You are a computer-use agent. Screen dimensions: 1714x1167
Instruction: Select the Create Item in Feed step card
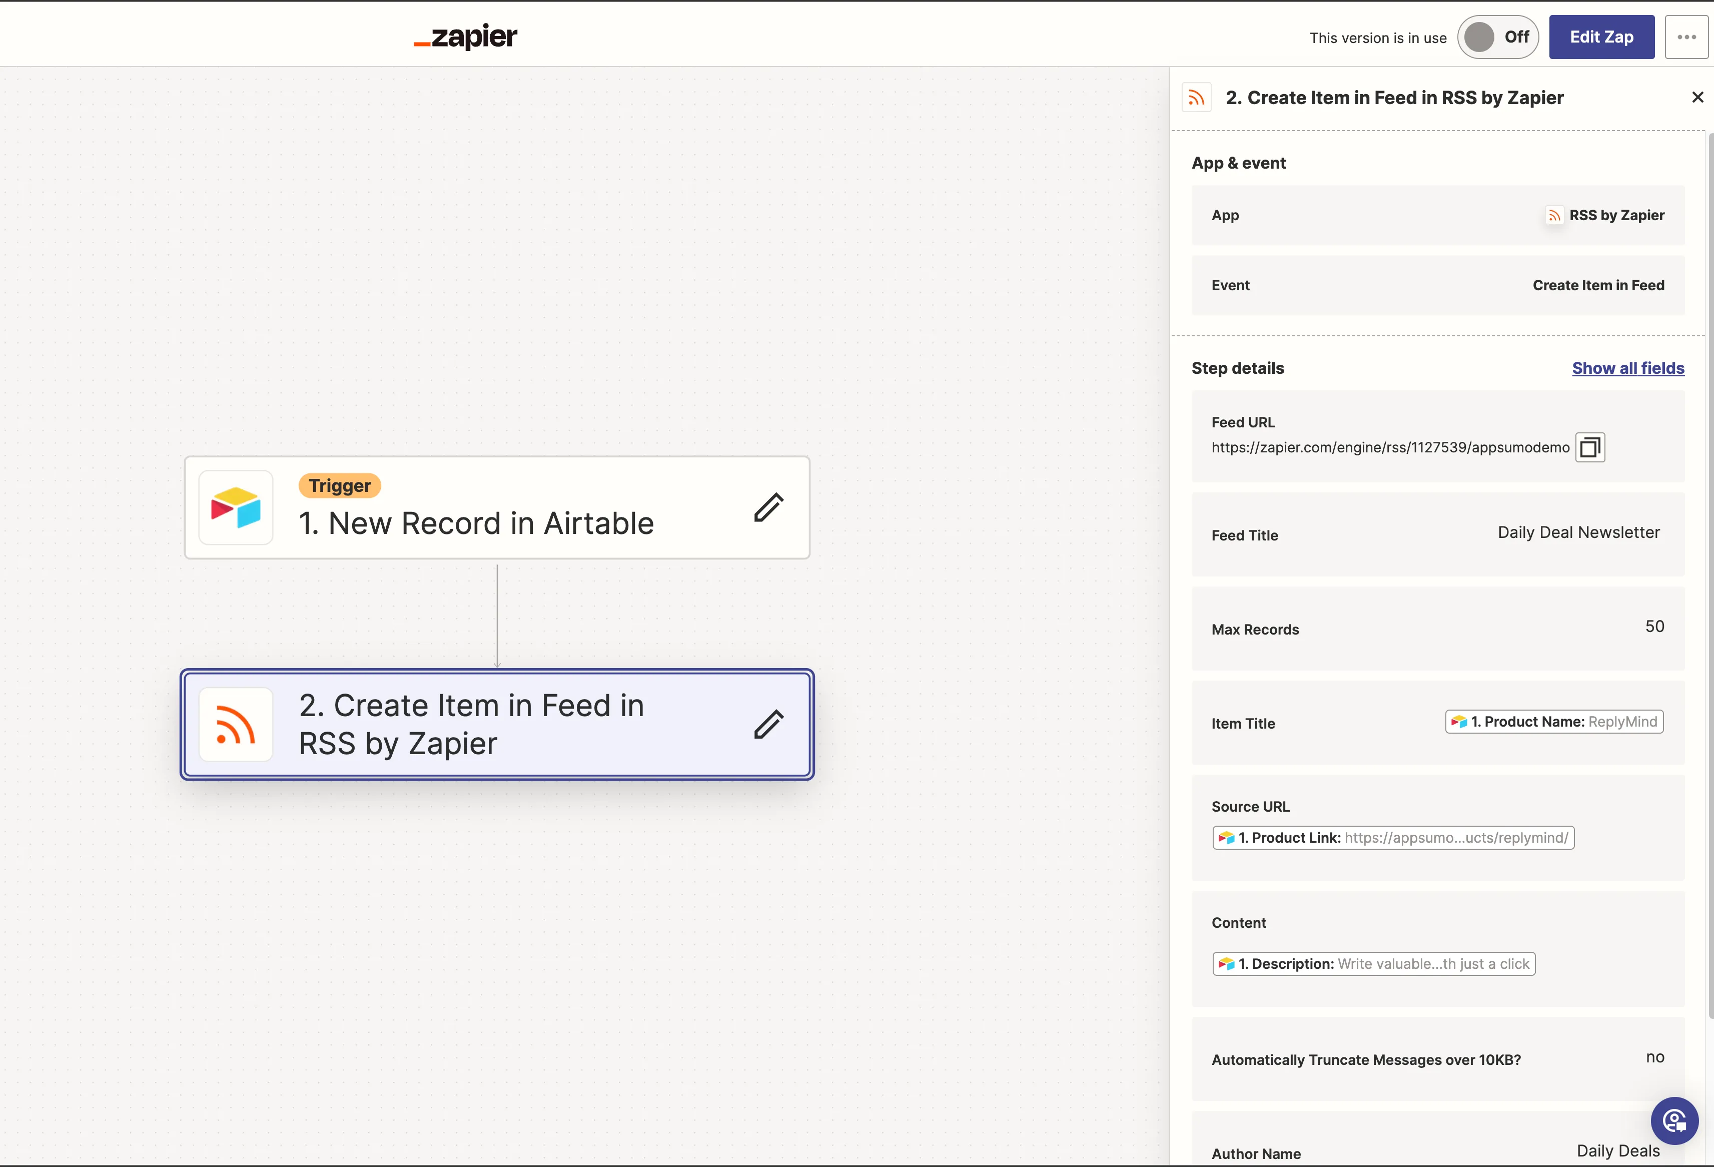tap(497, 725)
